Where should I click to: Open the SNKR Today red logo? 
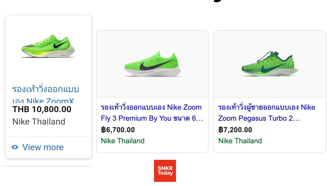165,171
